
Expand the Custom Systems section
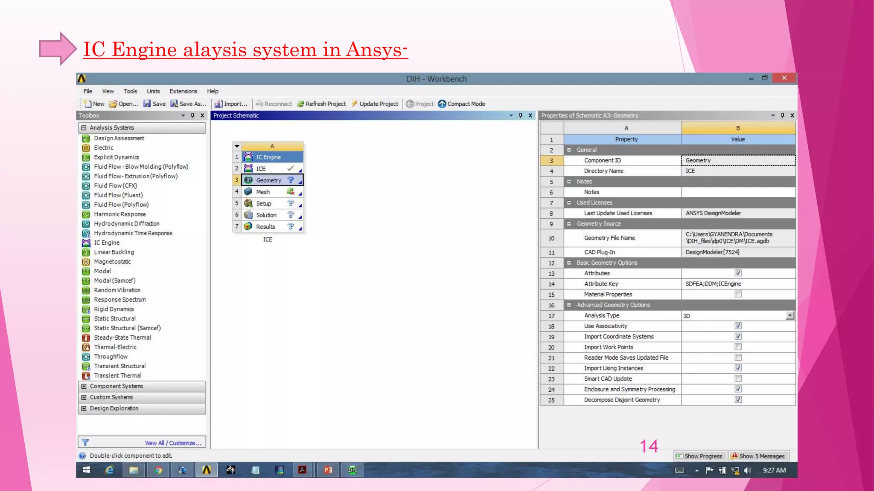[84, 397]
